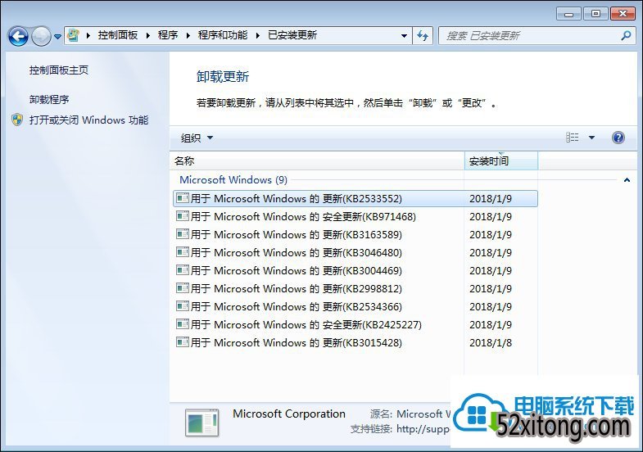Click install date 2018/1/8 of KB3015428

(x=491, y=343)
